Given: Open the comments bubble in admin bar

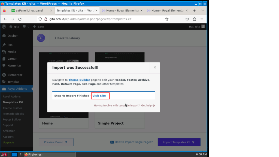Looking at the screenshot, I should pos(26,27).
